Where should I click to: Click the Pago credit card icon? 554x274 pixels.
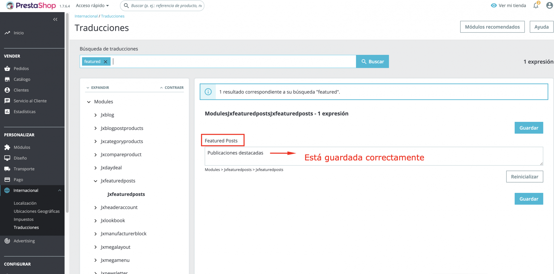[x=7, y=180]
